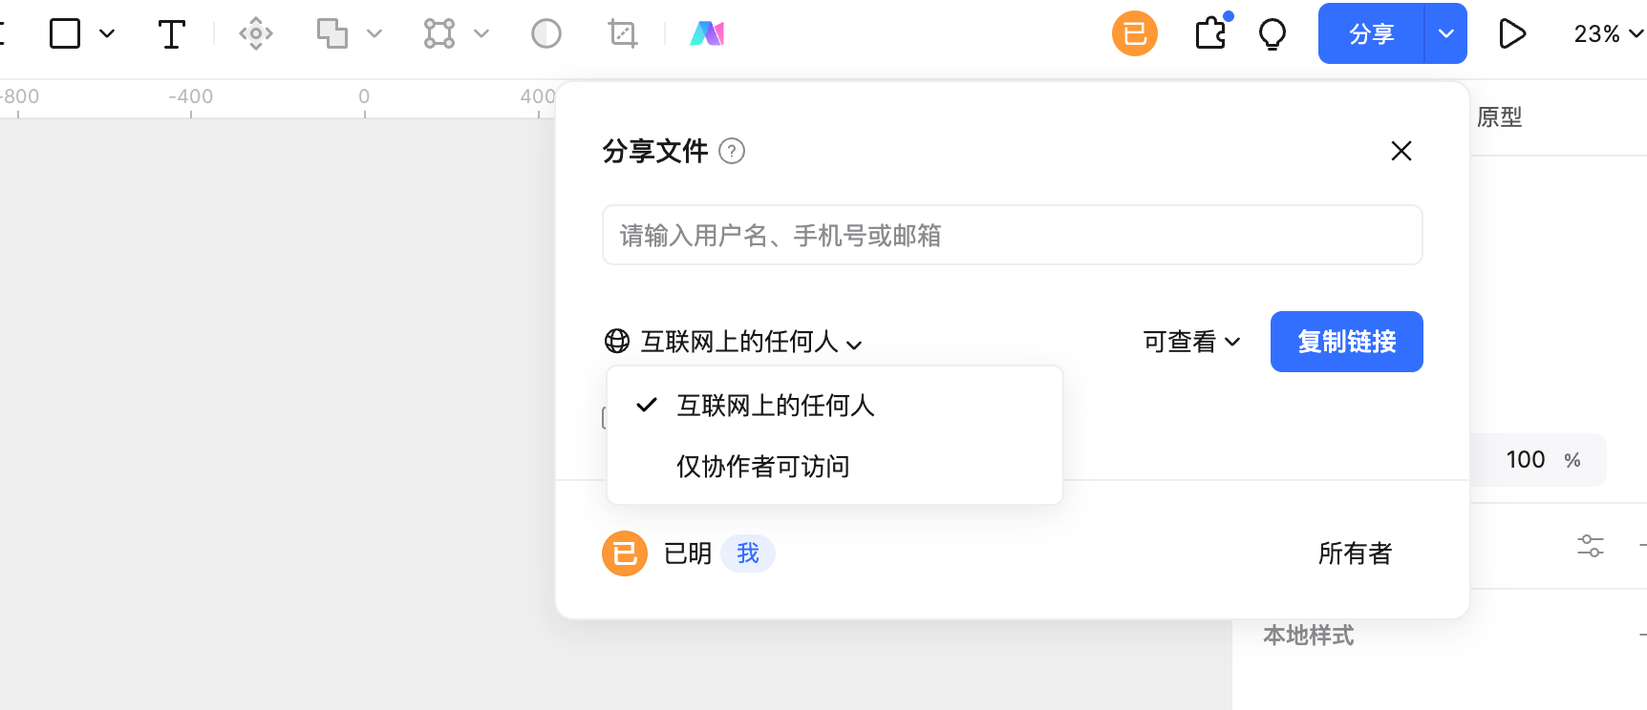Open the 23% zoom level dropdown

pos(1609,33)
